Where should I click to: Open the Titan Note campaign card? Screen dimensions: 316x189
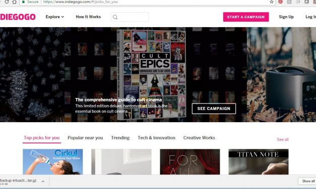pyautogui.click(x=259, y=162)
